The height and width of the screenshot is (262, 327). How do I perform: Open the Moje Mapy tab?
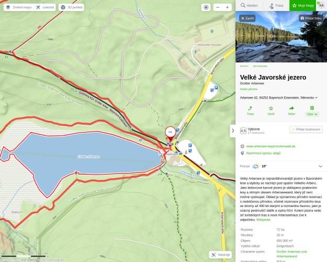[x=302, y=5]
